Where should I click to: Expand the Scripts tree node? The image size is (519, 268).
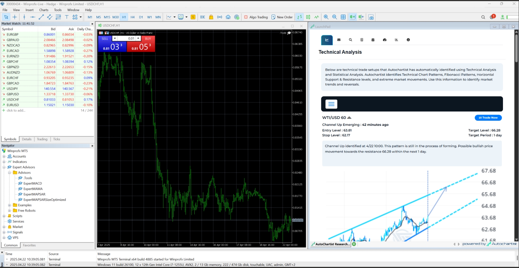[4, 216]
